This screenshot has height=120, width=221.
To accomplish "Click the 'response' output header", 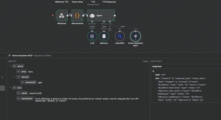I will 157,67.
